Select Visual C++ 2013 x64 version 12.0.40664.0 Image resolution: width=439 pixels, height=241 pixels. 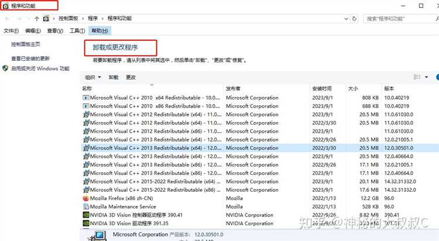260,156
